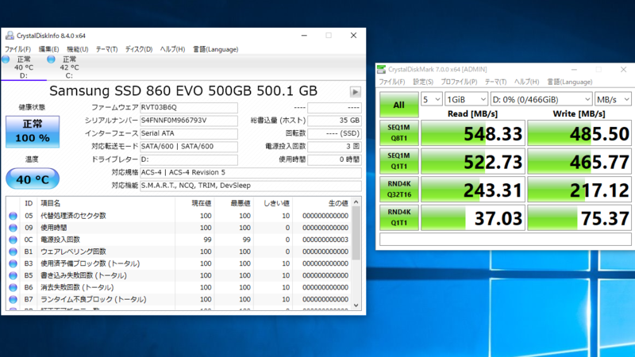Open ヘルプ(H) menu in CrystalDiskInfo

(172, 49)
